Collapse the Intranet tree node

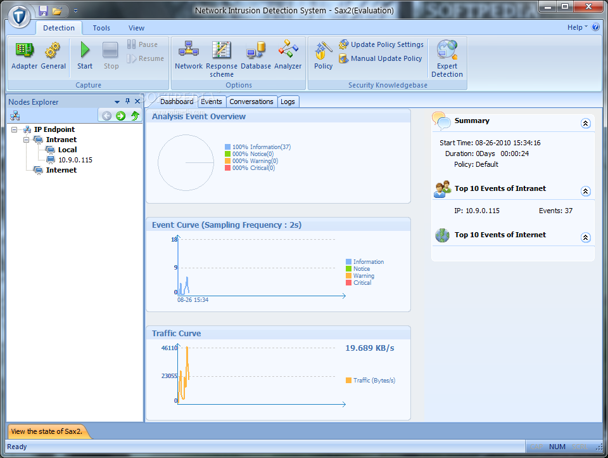[x=27, y=140]
